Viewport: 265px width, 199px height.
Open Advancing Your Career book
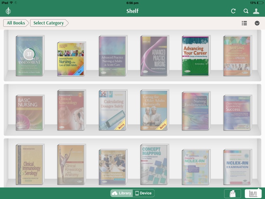pos(195,56)
